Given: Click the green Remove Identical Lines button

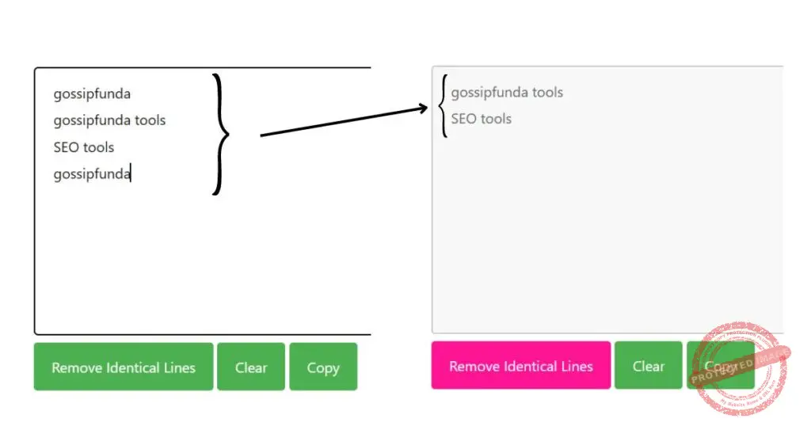Looking at the screenshot, I should 124,367.
